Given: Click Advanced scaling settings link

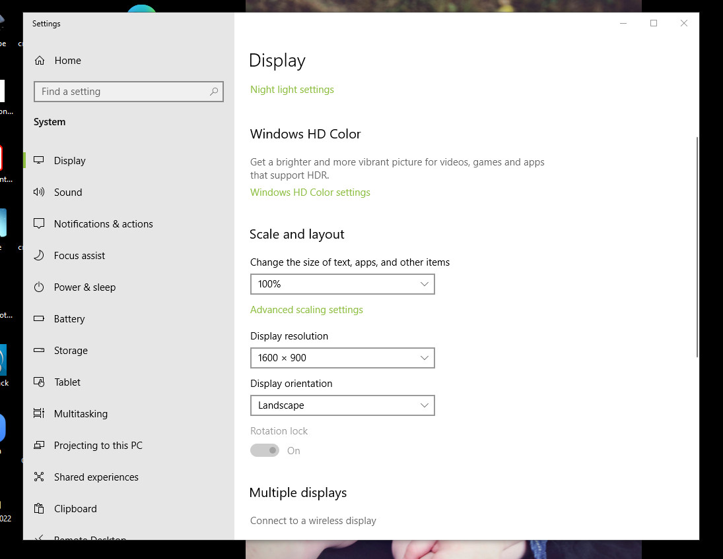Looking at the screenshot, I should tap(306, 310).
